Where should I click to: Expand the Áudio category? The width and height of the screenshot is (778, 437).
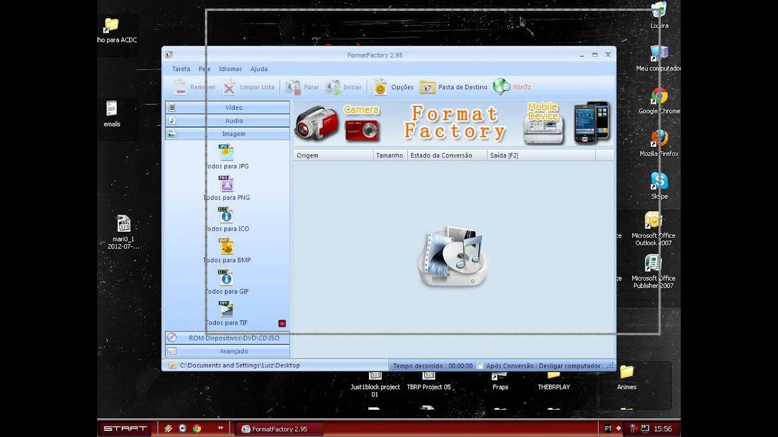(227, 121)
